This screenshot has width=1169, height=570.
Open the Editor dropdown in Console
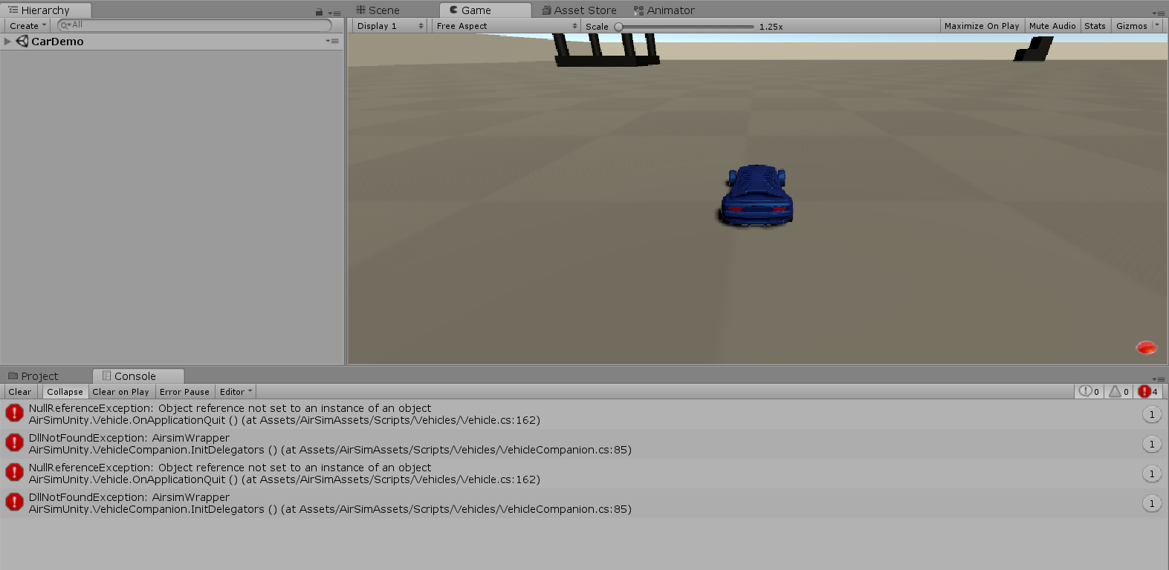click(236, 392)
